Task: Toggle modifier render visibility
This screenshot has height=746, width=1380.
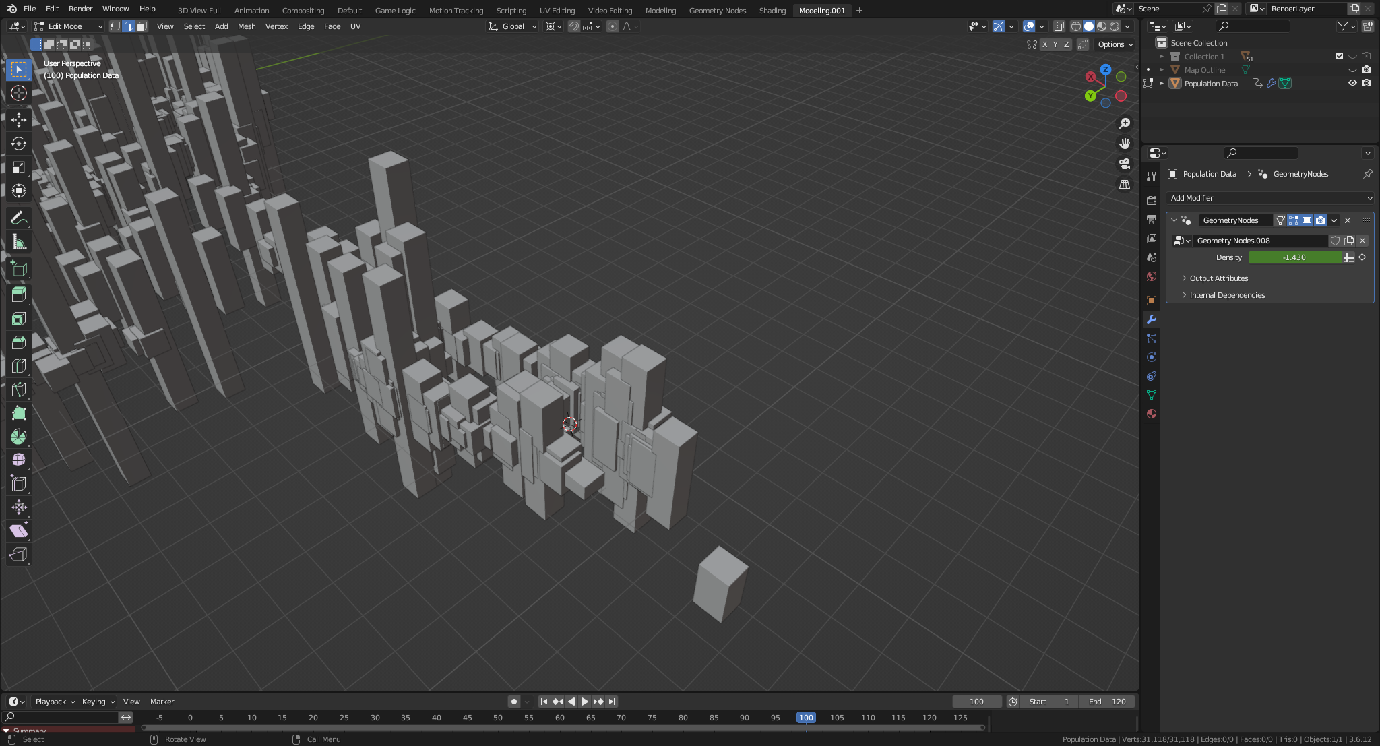Action: click(1320, 220)
